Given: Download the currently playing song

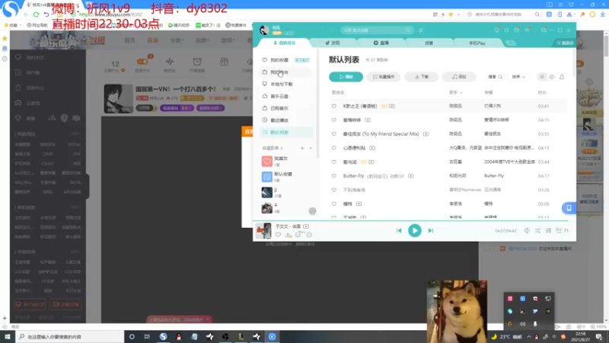Looking at the screenshot, I should (x=289, y=235).
